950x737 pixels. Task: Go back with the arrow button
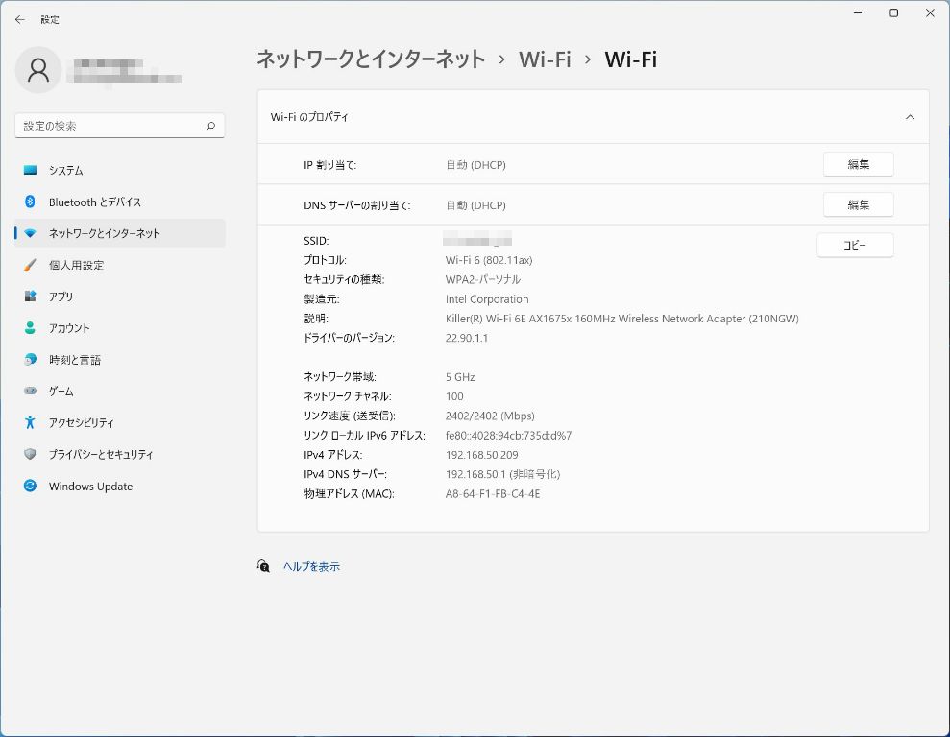pos(19,19)
